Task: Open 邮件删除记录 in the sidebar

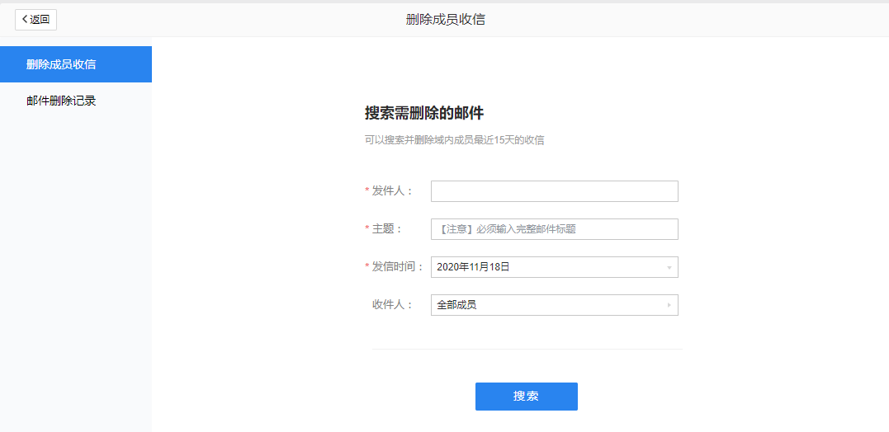Action: (x=61, y=101)
